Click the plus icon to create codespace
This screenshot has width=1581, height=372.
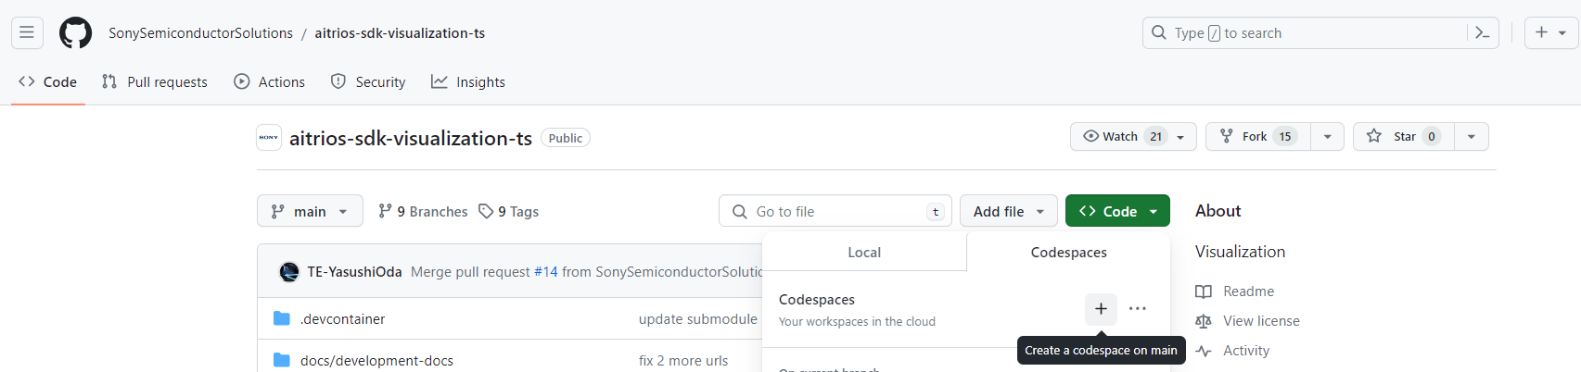(x=1101, y=309)
